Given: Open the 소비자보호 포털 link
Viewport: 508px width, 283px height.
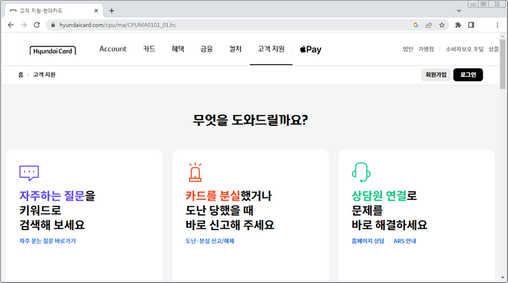Looking at the screenshot, I should [464, 49].
